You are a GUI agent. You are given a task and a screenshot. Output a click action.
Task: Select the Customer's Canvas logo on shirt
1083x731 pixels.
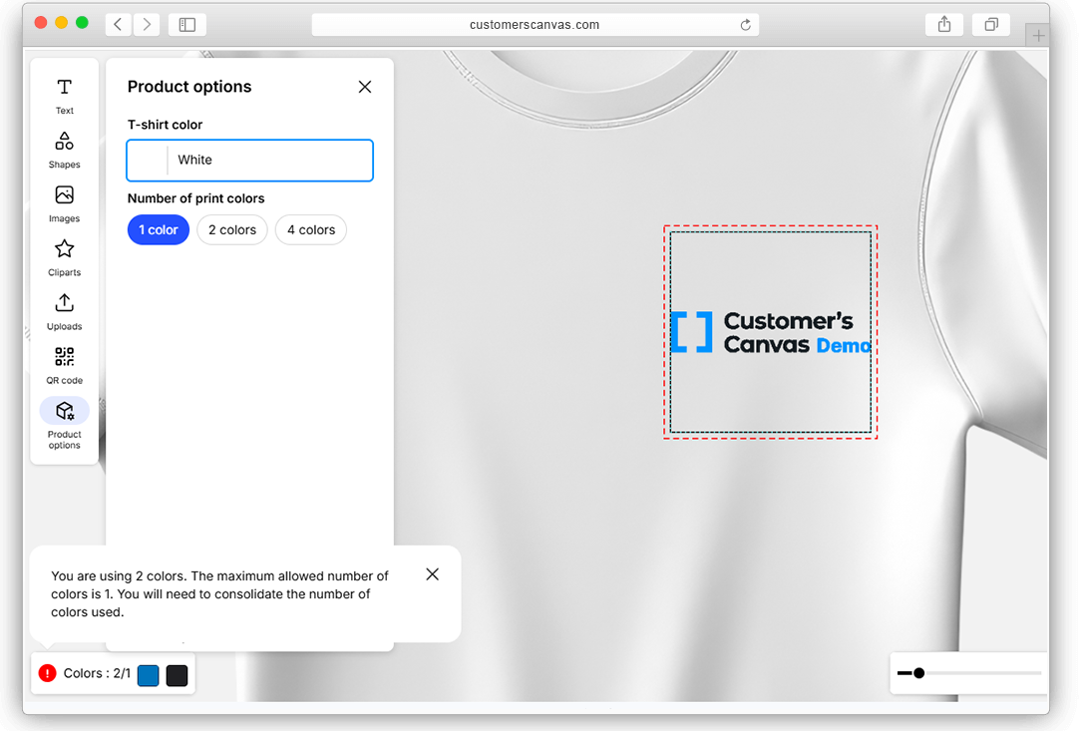pos(771,332)
